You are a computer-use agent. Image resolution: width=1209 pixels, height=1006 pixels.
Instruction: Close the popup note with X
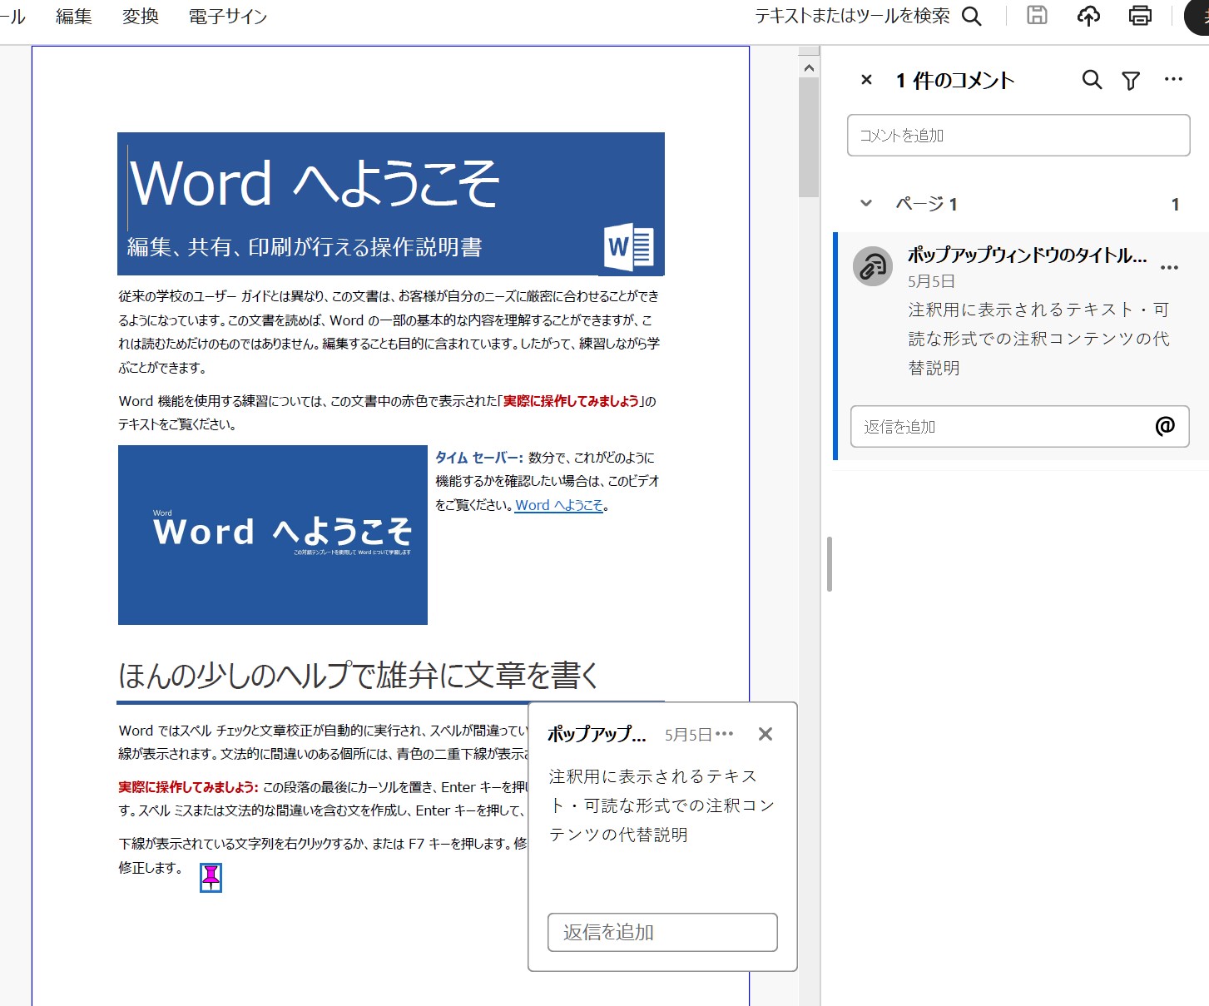click(x=766, y=734)
